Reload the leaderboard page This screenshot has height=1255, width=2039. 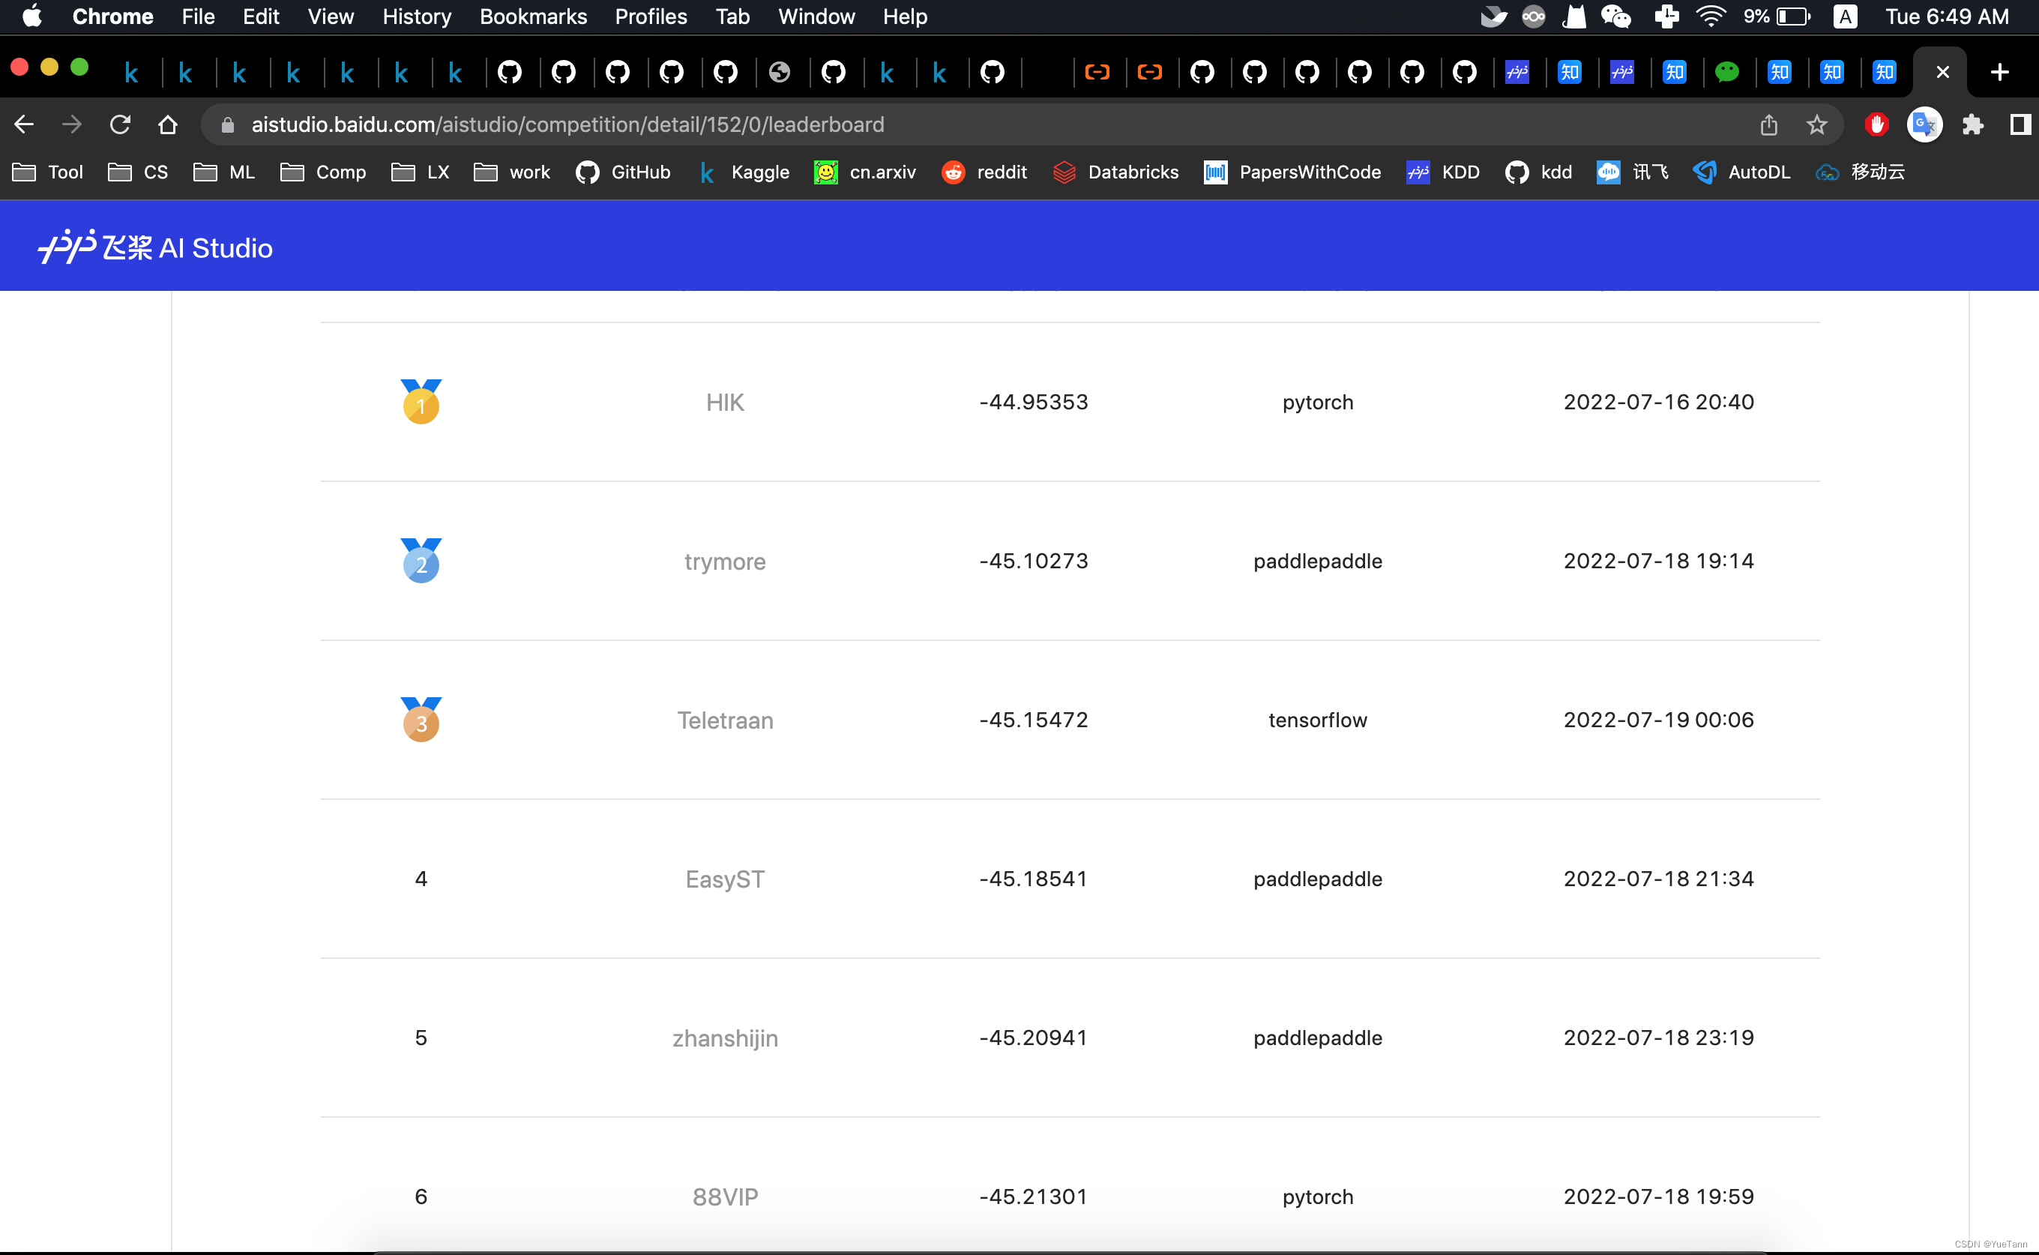(x=121, y=124)
